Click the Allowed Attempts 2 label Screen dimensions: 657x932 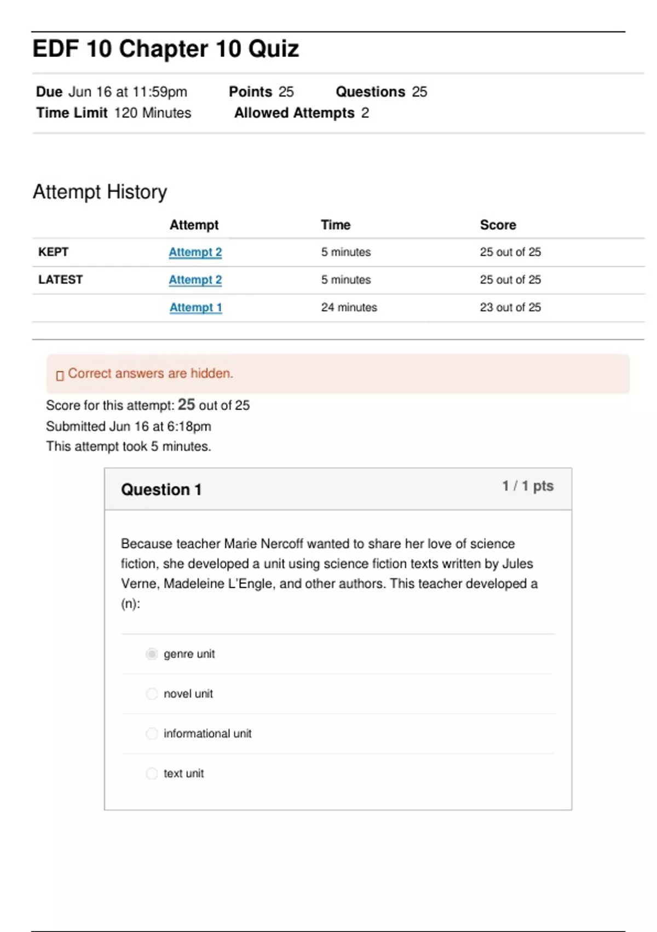[x=302, y=113]
